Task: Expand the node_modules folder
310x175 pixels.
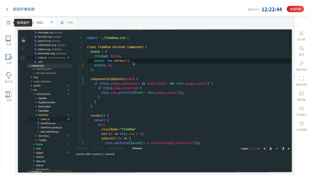Action: (x=42, y=81)
